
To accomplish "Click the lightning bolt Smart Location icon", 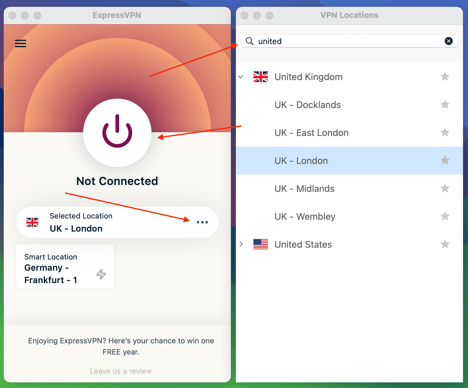I will [x=101, y=274].
